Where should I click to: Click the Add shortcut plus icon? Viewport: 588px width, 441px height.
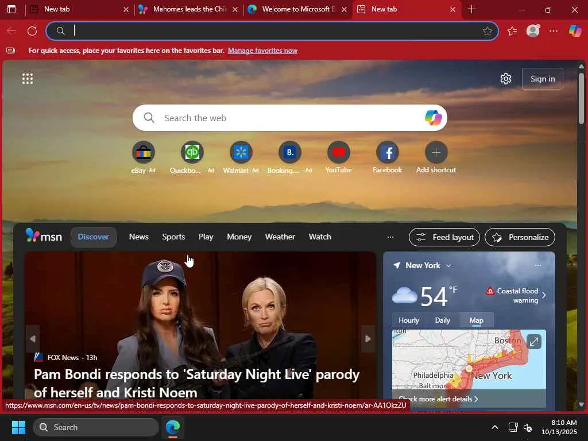coord(436,152)
